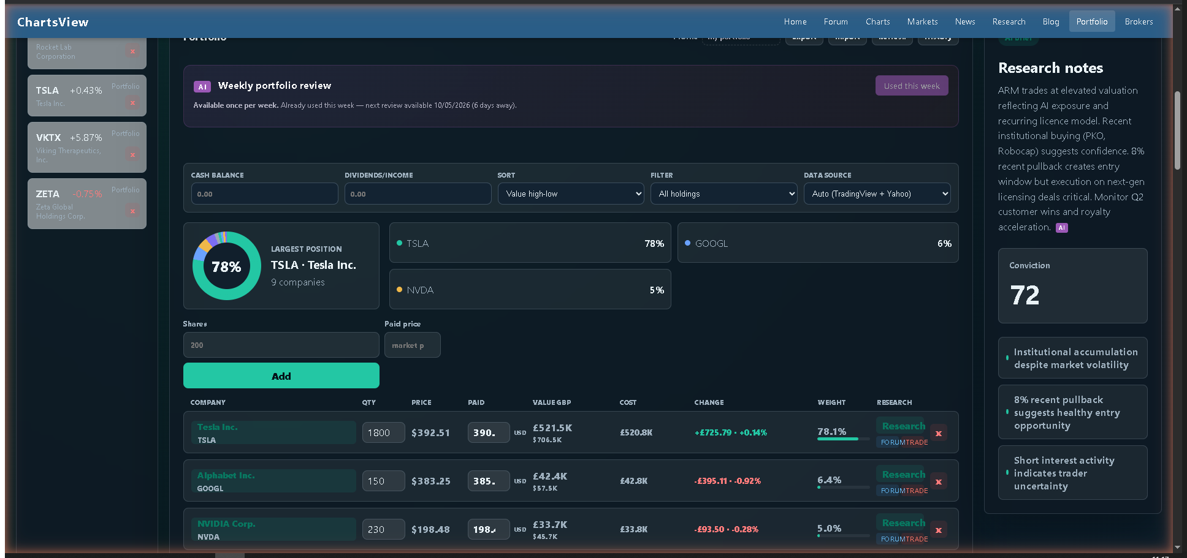The width and height of the screenshot is (1187, 558).
Task: Focus the Dividends/Income input field
Action: click(x=418, y=194)
